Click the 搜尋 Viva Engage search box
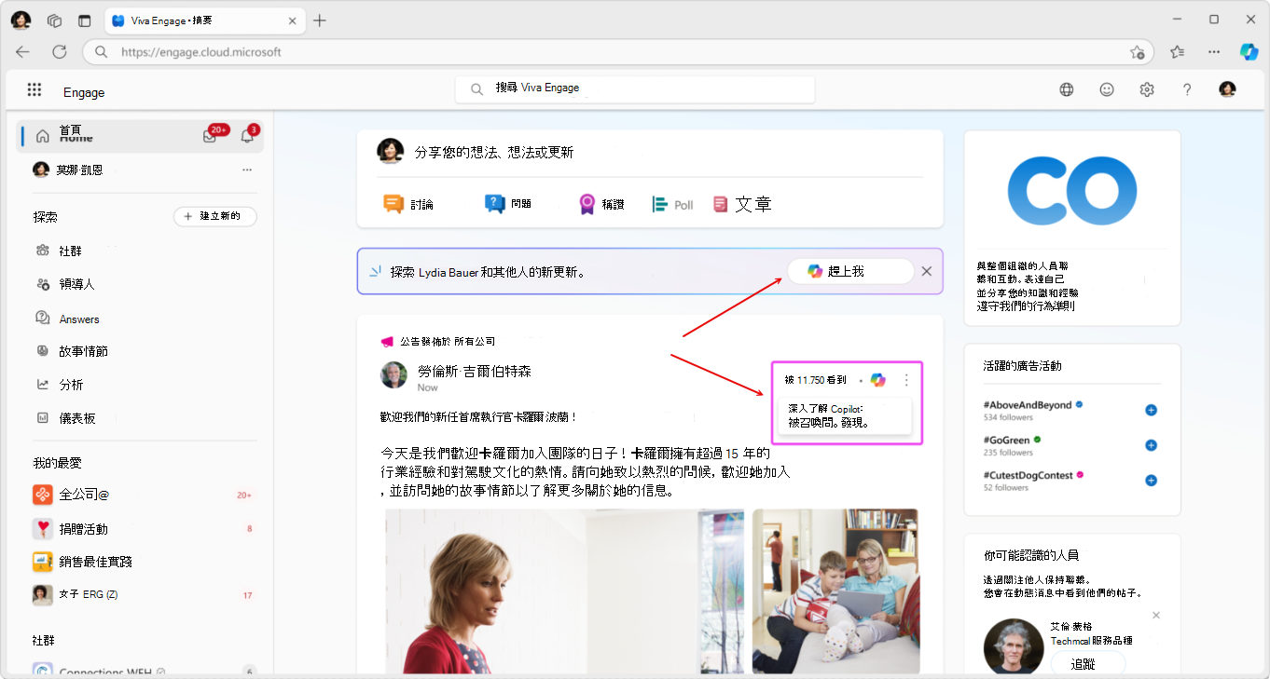Image resolution: width=1270 pixels, height=679 pixels. click(635, 88)
